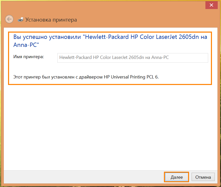Close the printer installation window
This screenshot has height=187, width=221.
(211, 5)
